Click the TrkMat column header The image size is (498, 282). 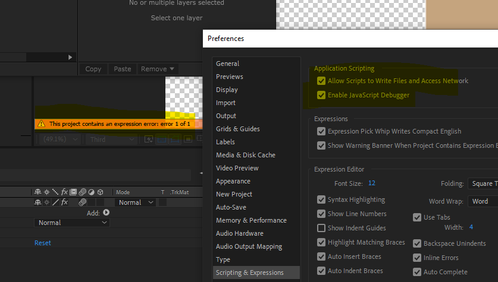click(180, 192)
